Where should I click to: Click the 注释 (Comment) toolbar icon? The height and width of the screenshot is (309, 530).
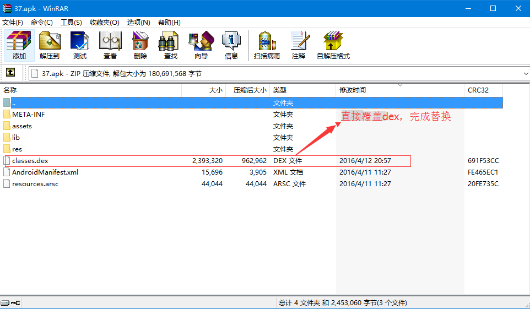point(299,45)
